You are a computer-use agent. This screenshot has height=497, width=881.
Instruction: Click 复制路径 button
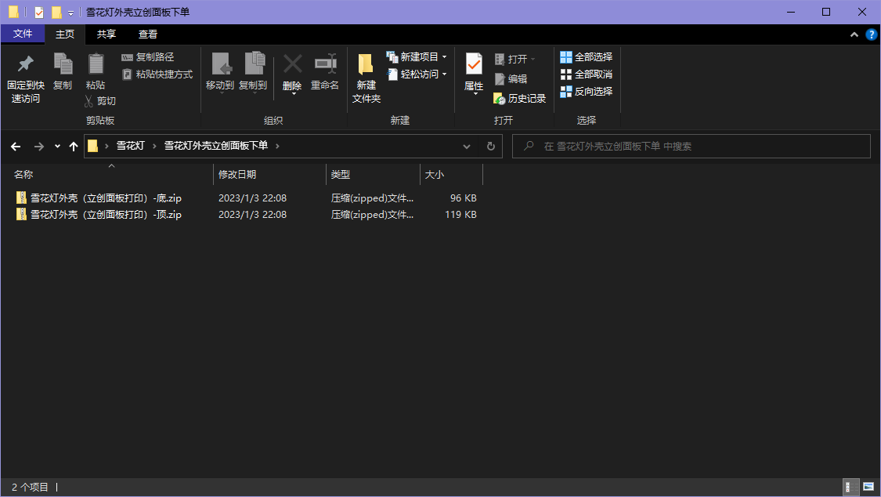coord(148,56)
